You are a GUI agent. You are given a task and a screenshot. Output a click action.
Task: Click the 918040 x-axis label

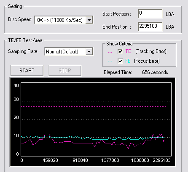80,160
